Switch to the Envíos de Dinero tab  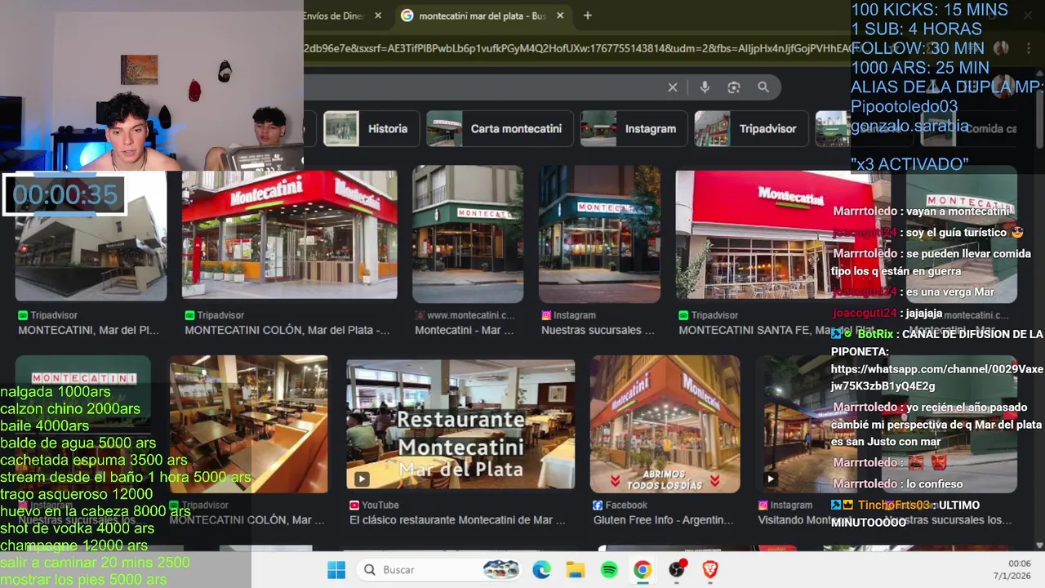click(335, 16)
